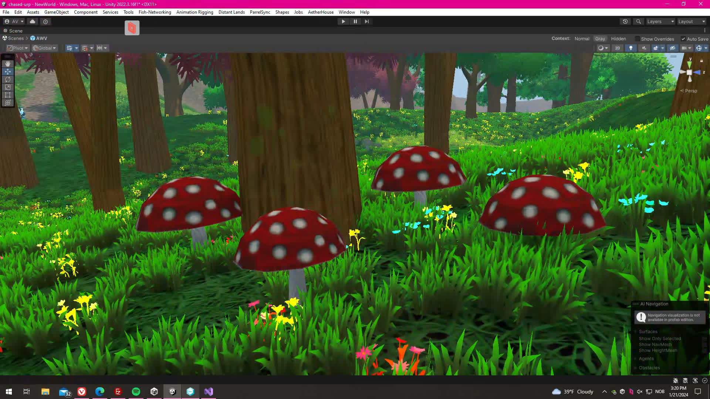This screenshot has height=399, width=710.
Task: Click the Scenes breadcrumb link
Action: 16,38
